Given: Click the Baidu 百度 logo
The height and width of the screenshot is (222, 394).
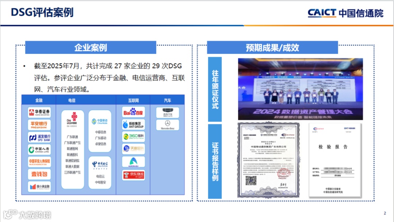Looking at the screenshot, I should pyautogui.click(x=133, y=112).
